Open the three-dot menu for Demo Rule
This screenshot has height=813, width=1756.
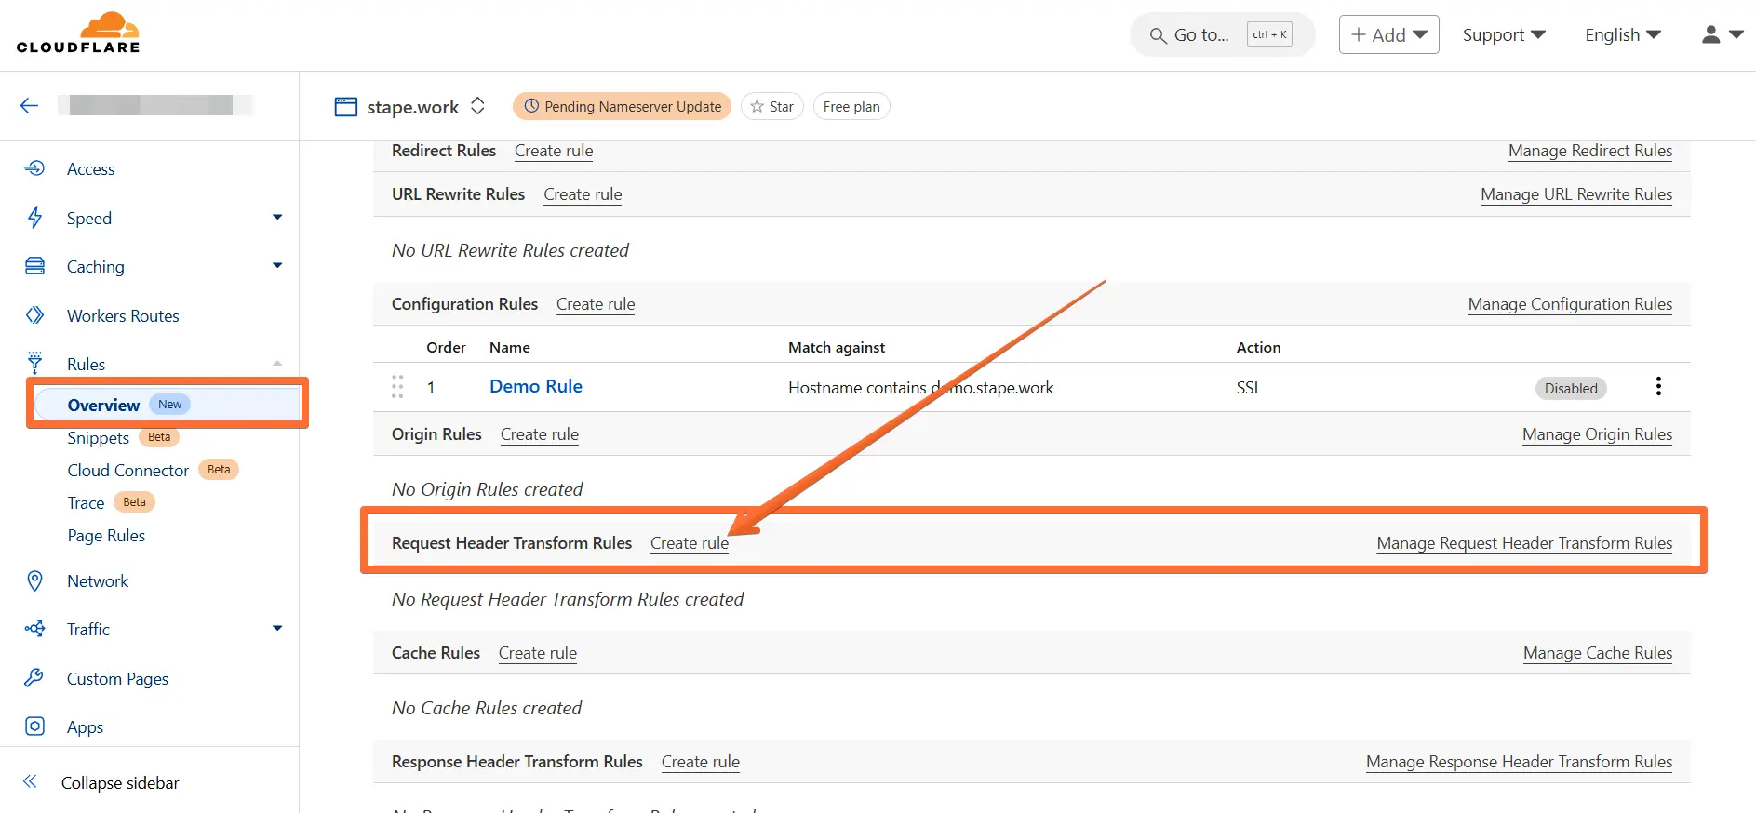pos(1658,386)
